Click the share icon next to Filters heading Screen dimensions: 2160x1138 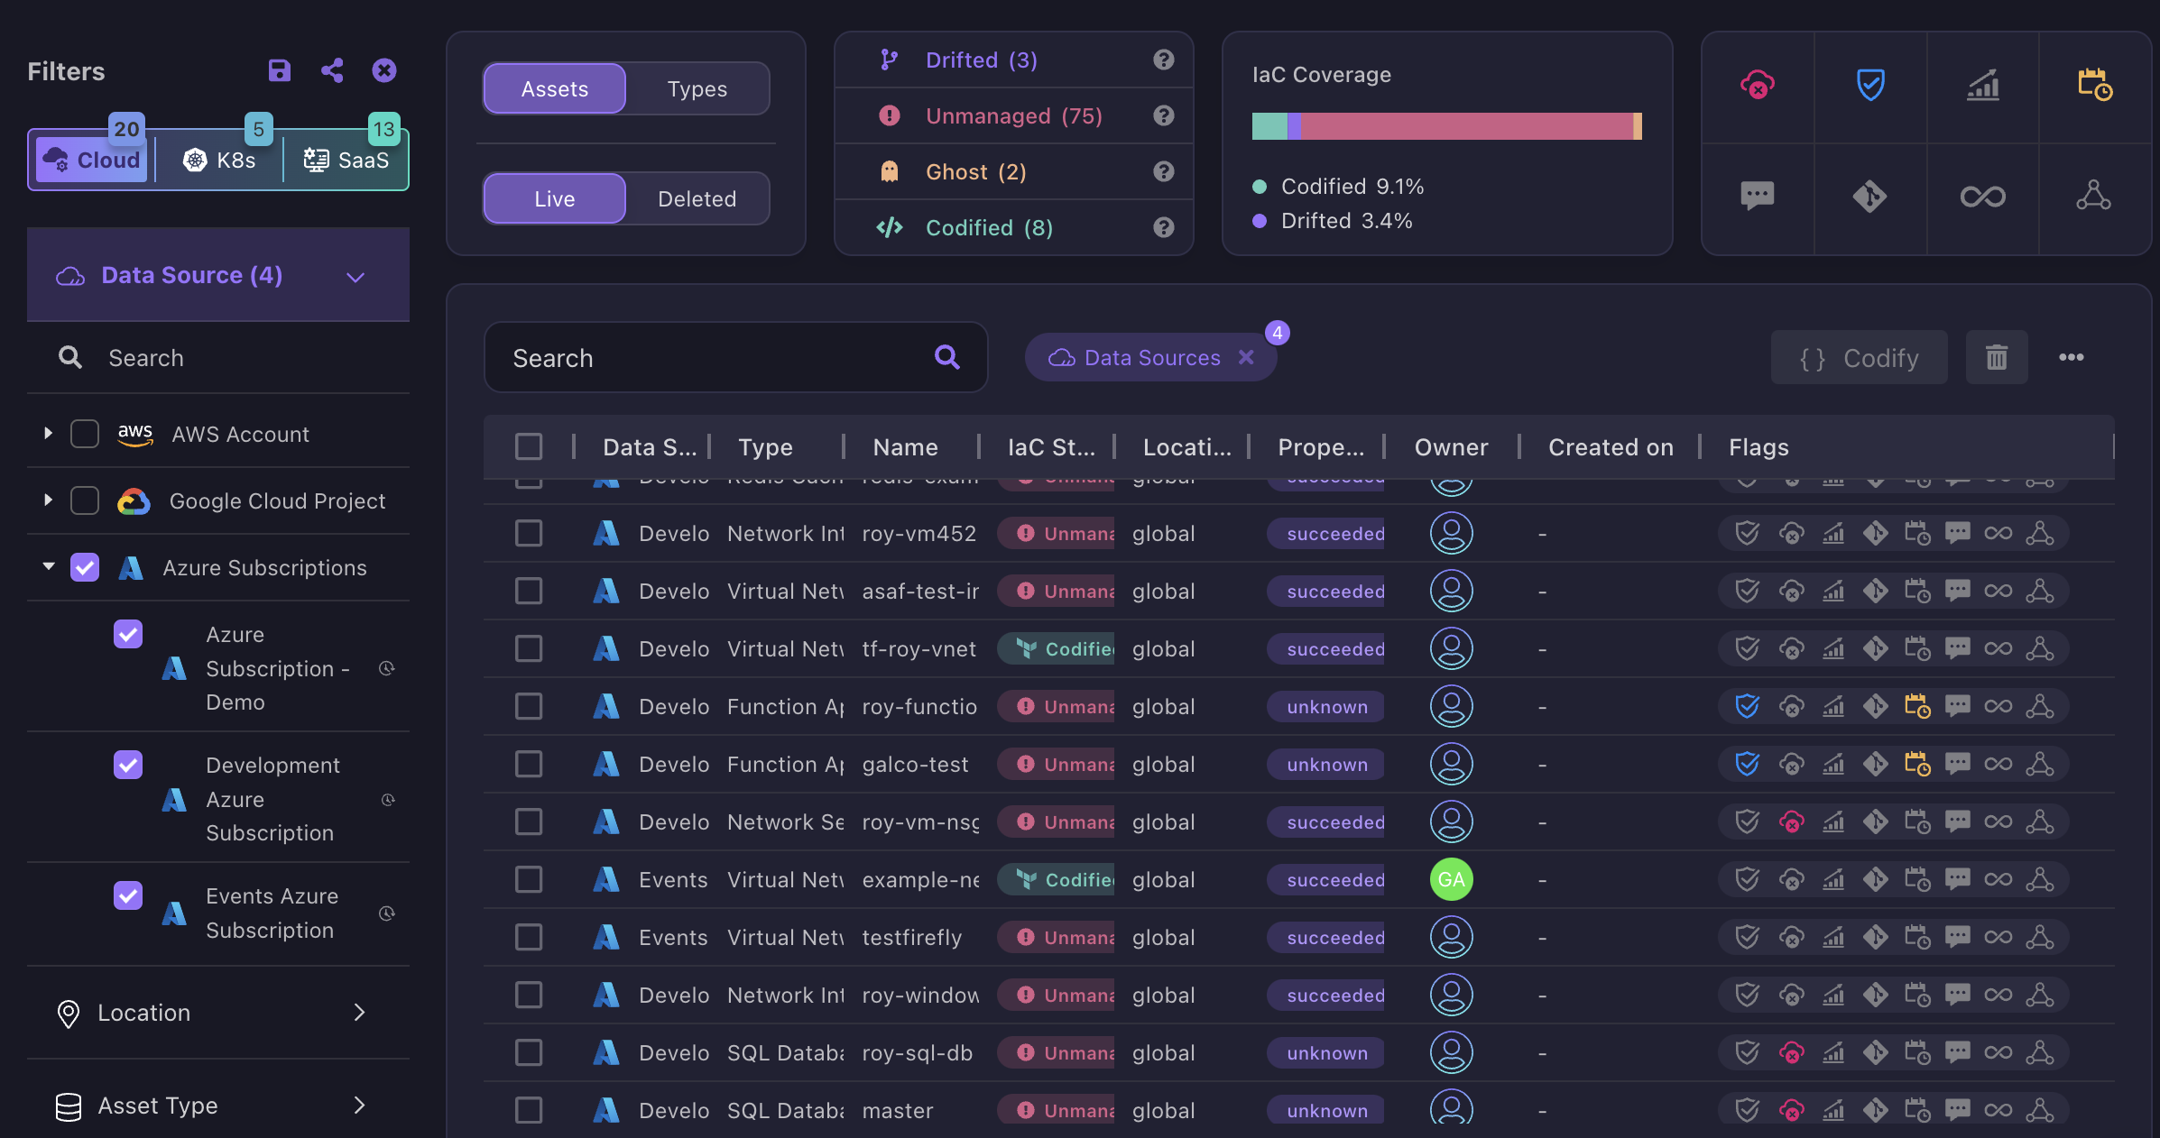tap(332, 70)
